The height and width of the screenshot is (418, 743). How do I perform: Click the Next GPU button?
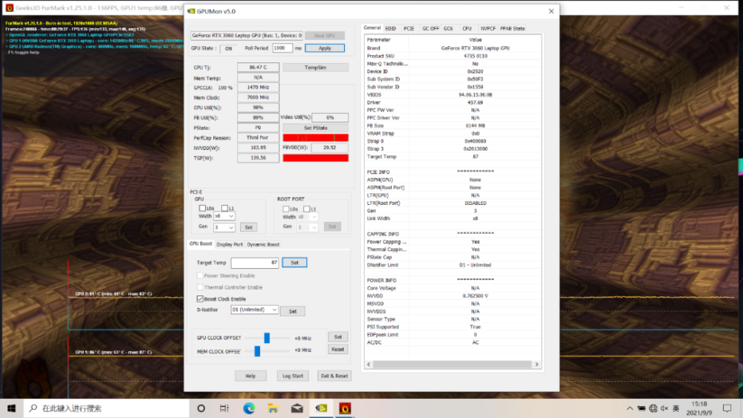click(325, 36)
